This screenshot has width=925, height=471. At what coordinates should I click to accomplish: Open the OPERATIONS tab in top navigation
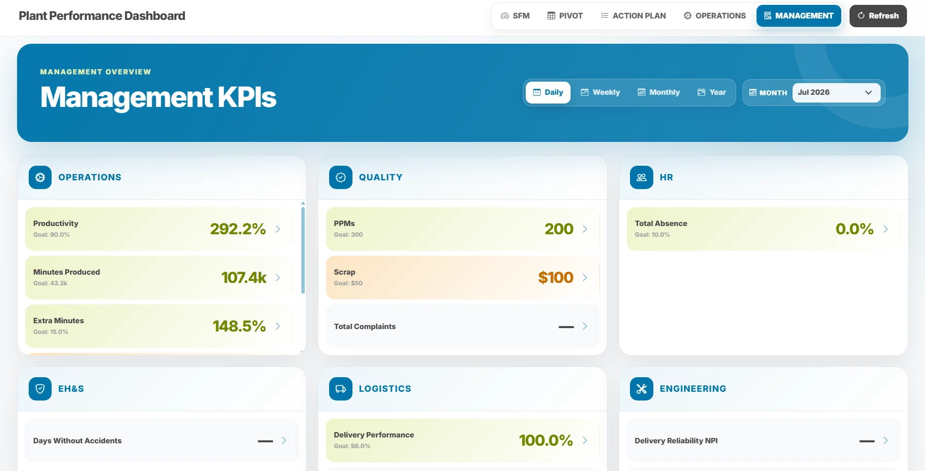[x=715, y=16]
